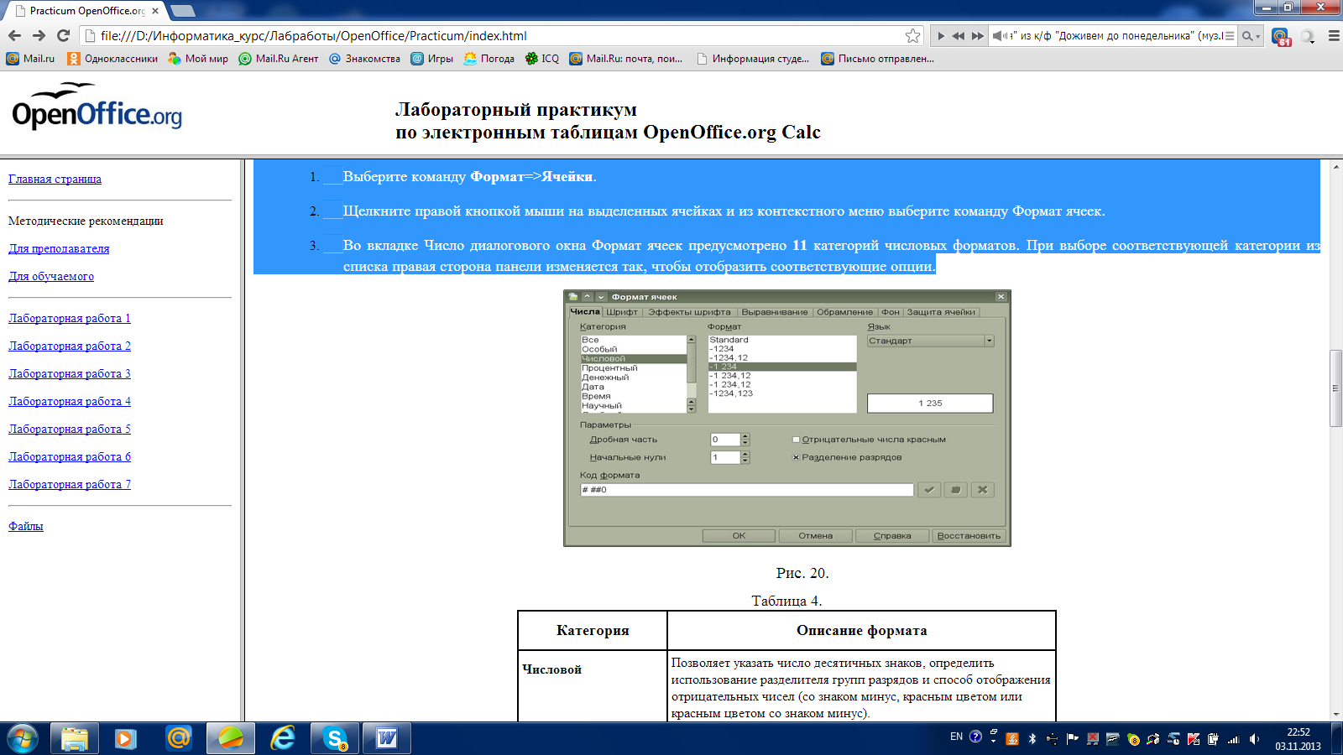Open the Windows Start menu
This screenshot has height=755, width=1343.
tap(23, 738)
